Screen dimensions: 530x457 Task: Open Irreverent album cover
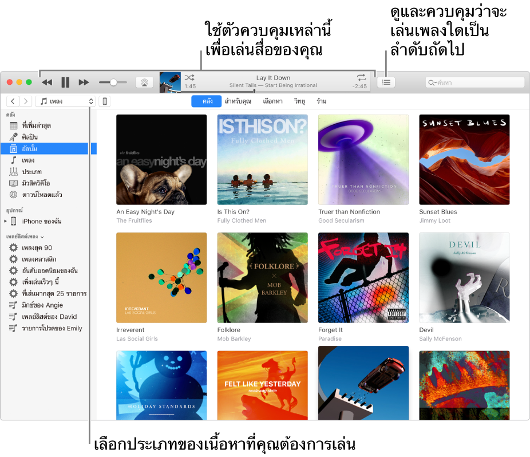click(161, 278)
